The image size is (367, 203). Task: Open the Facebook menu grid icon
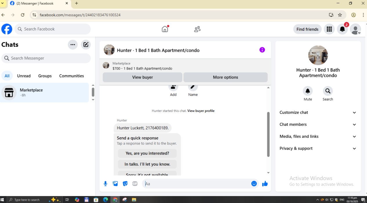click(x=329, y=29)
